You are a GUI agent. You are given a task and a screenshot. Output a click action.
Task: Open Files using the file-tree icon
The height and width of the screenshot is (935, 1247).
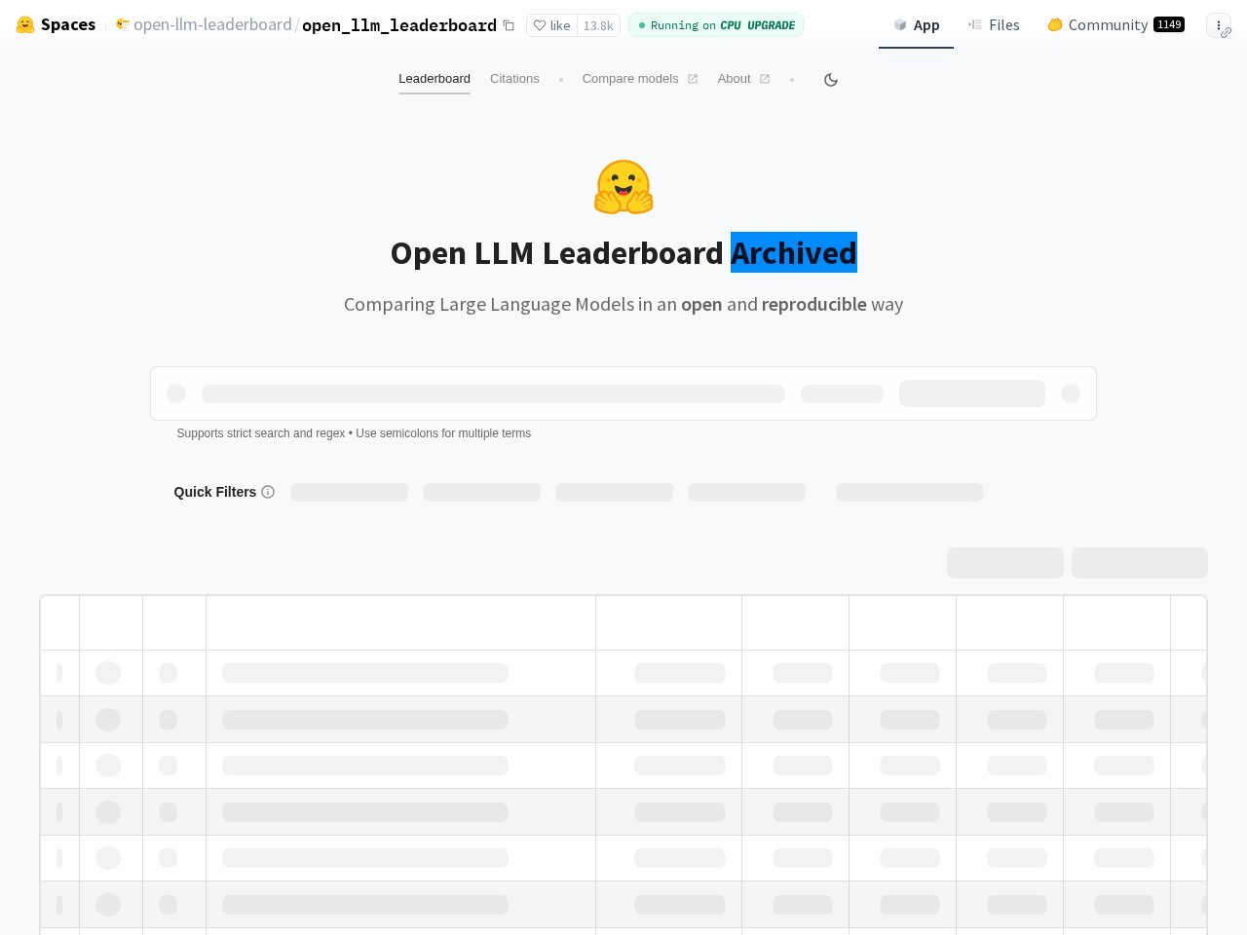tap(974, 24)
